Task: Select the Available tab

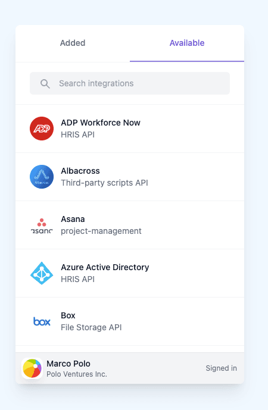Action: (x=187, y=43)
